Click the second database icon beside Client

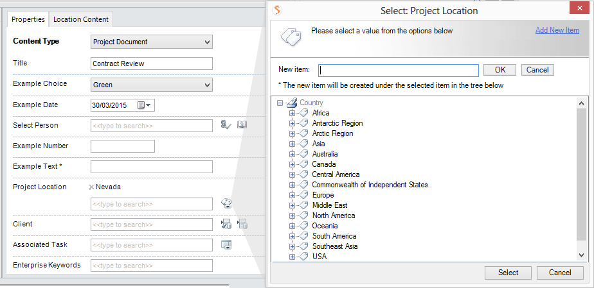pyautogui.click(x=242, y=224)
